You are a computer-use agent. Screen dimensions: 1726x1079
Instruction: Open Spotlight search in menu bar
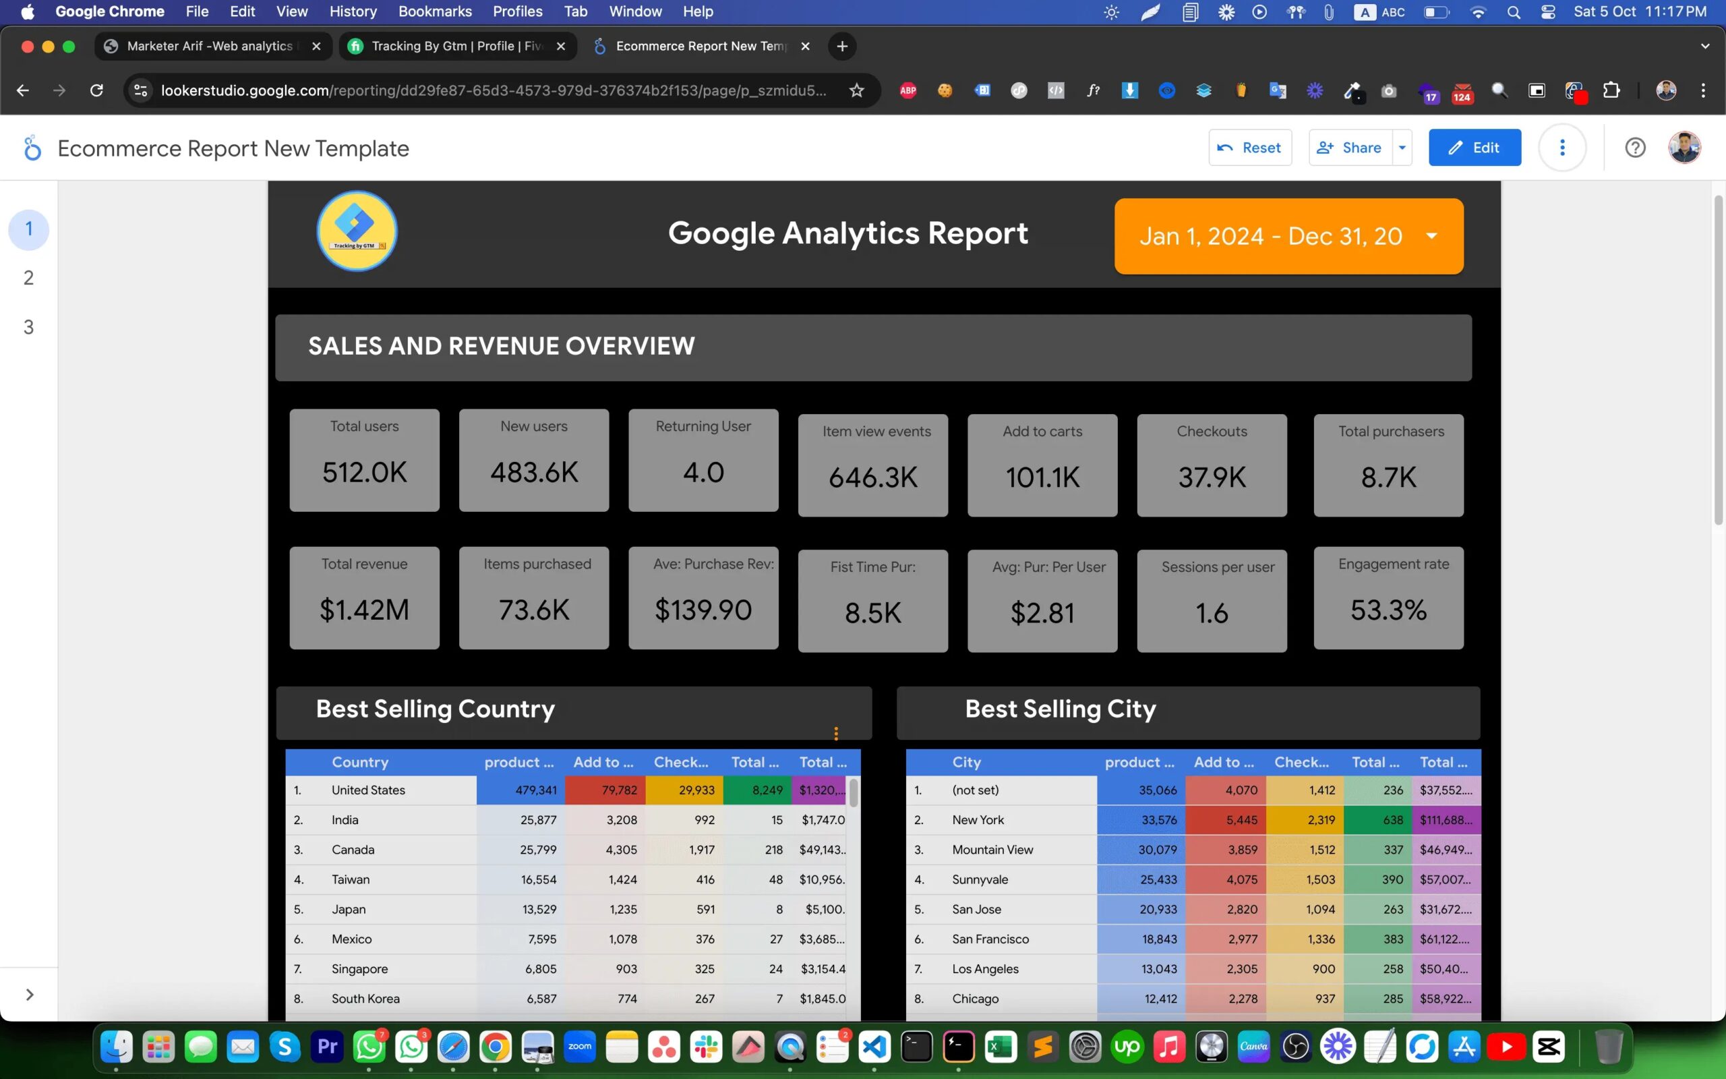click(x=1514, y=11)
